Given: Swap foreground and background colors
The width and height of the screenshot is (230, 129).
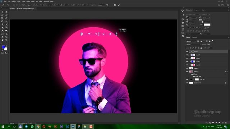Looking at the screenshot, I should [x=6, y=46].
